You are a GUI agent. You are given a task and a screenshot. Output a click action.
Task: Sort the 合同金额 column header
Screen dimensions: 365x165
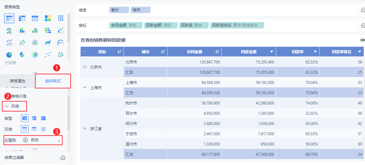[x=217, y=52]
